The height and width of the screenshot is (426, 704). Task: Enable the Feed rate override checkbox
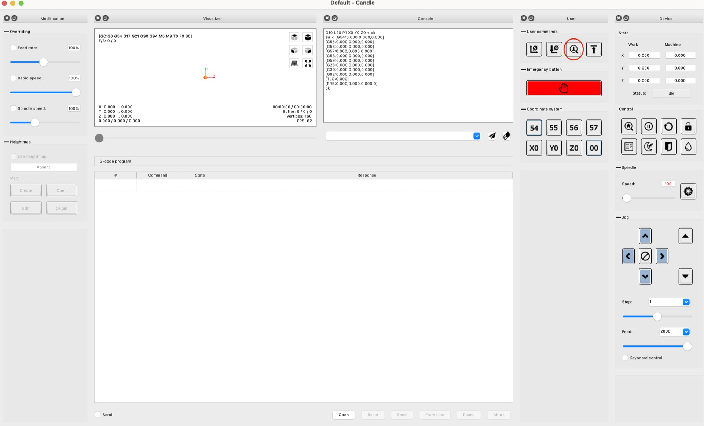coord(13,47)
